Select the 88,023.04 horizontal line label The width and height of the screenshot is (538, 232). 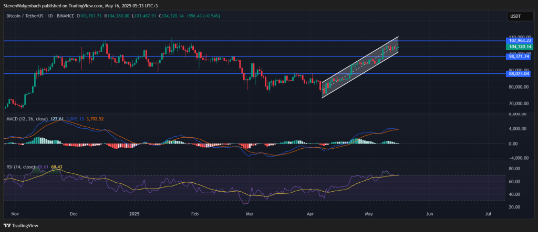click(520, 74)
